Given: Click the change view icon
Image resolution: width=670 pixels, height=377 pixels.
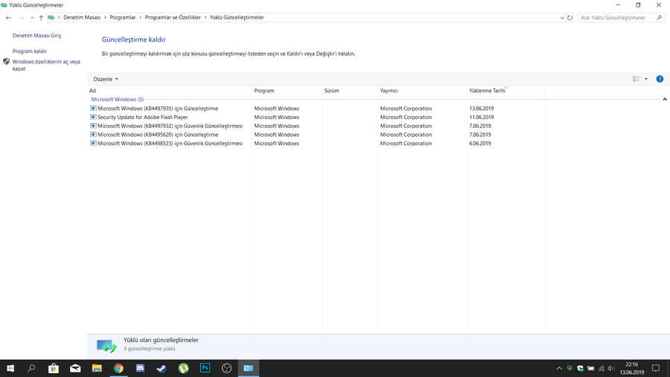Looking at the screenshot, I should pyautogui.click(x=636, y=79).
